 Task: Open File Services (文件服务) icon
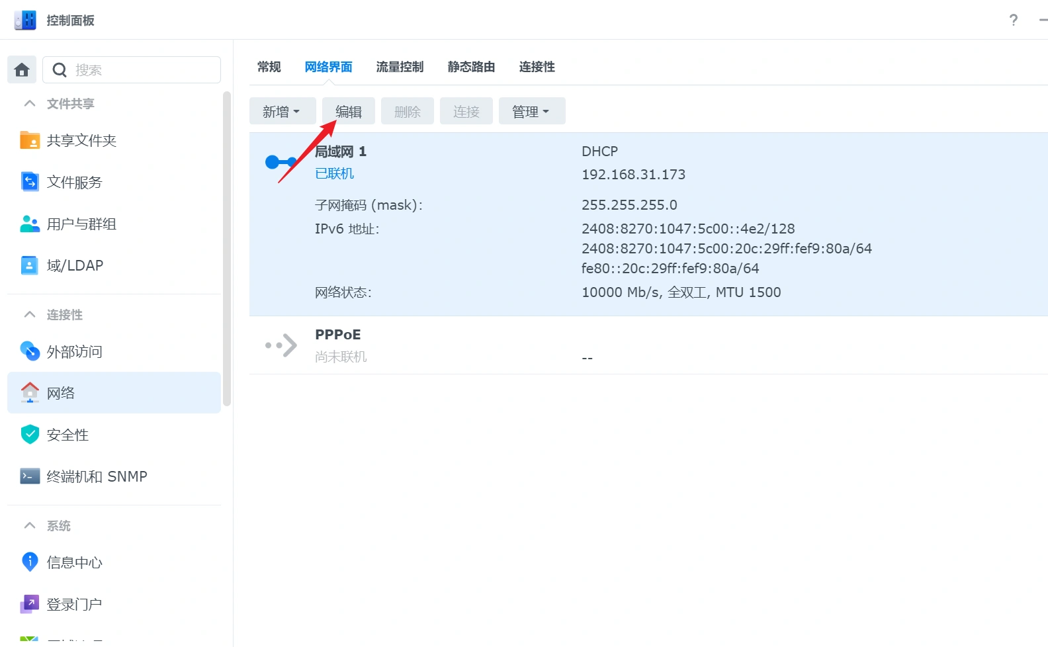point(30,182)
